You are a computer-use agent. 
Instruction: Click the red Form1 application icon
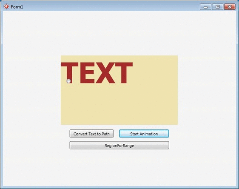6,6
